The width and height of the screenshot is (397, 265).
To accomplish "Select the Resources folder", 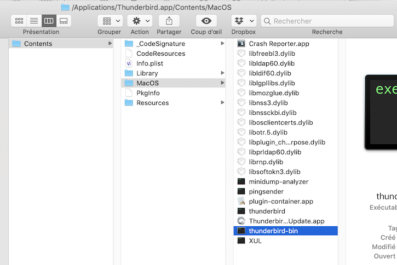I will [173, 103].
